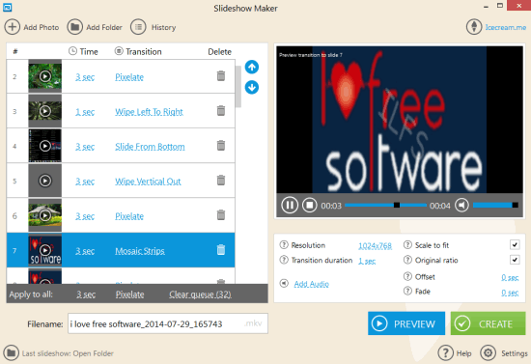Preview slide 3 thumbnail

(x=45, y=111)
